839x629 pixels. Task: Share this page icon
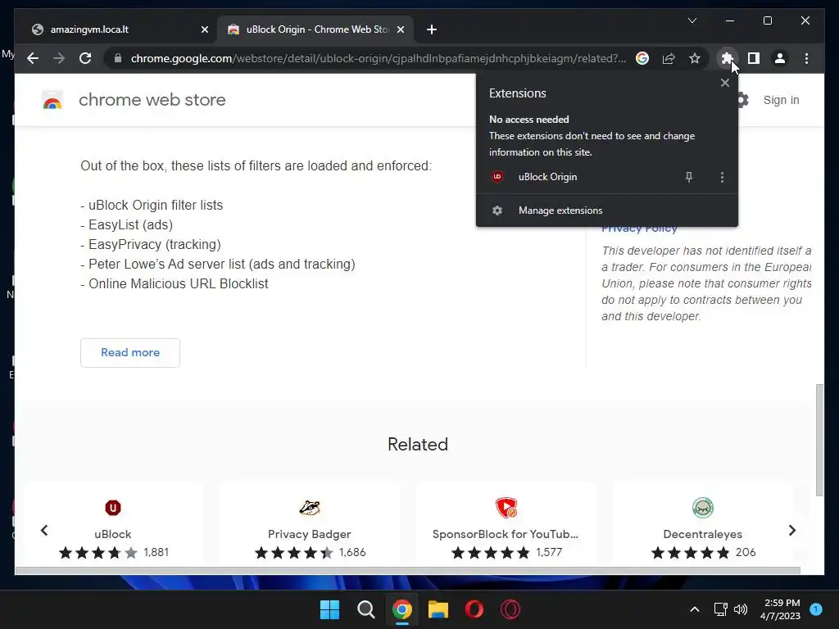pyautogui.click(x=669, y=58)
